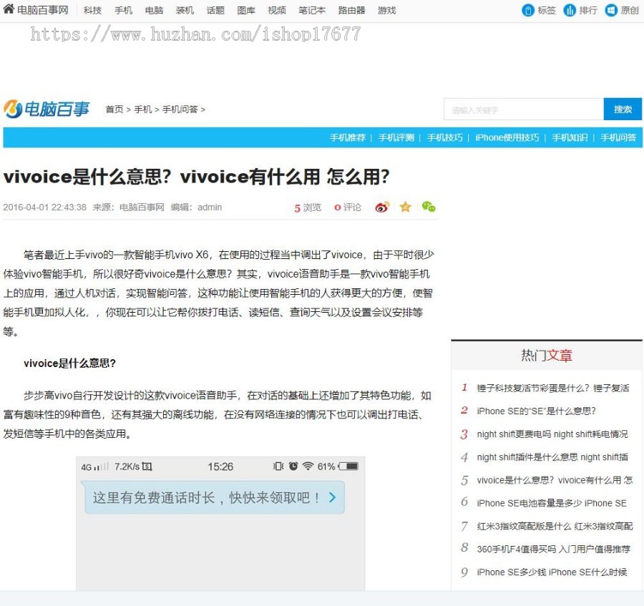Image resolution: width=644 pixels, height=606 pixels.
Task: Open 图库 in top navigation
Action: click(246, 10)
